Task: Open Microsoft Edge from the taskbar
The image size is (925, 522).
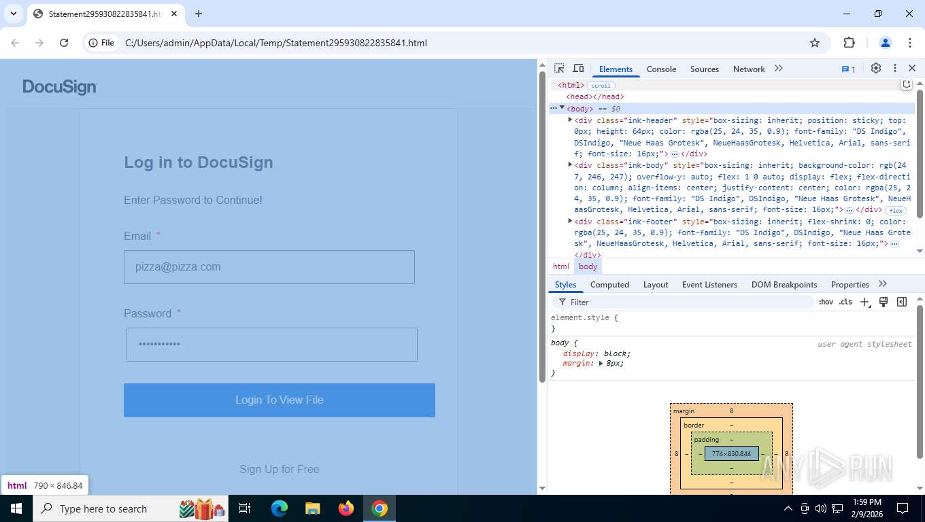Action: click(x=280, y=508)
